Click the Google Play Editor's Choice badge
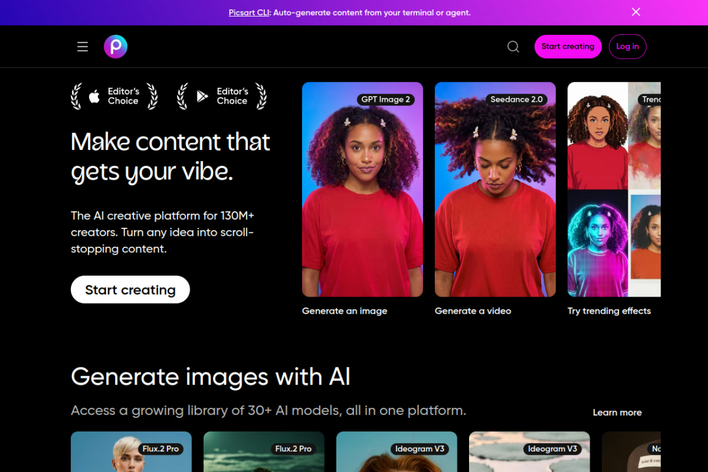The height and width of the screenshot is (472, 708). pos(222,96)
